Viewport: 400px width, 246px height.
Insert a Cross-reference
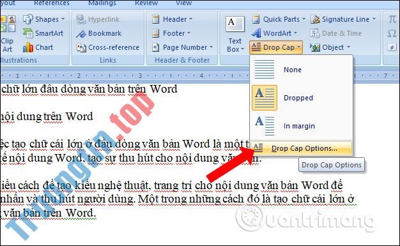tap(108, 47)
